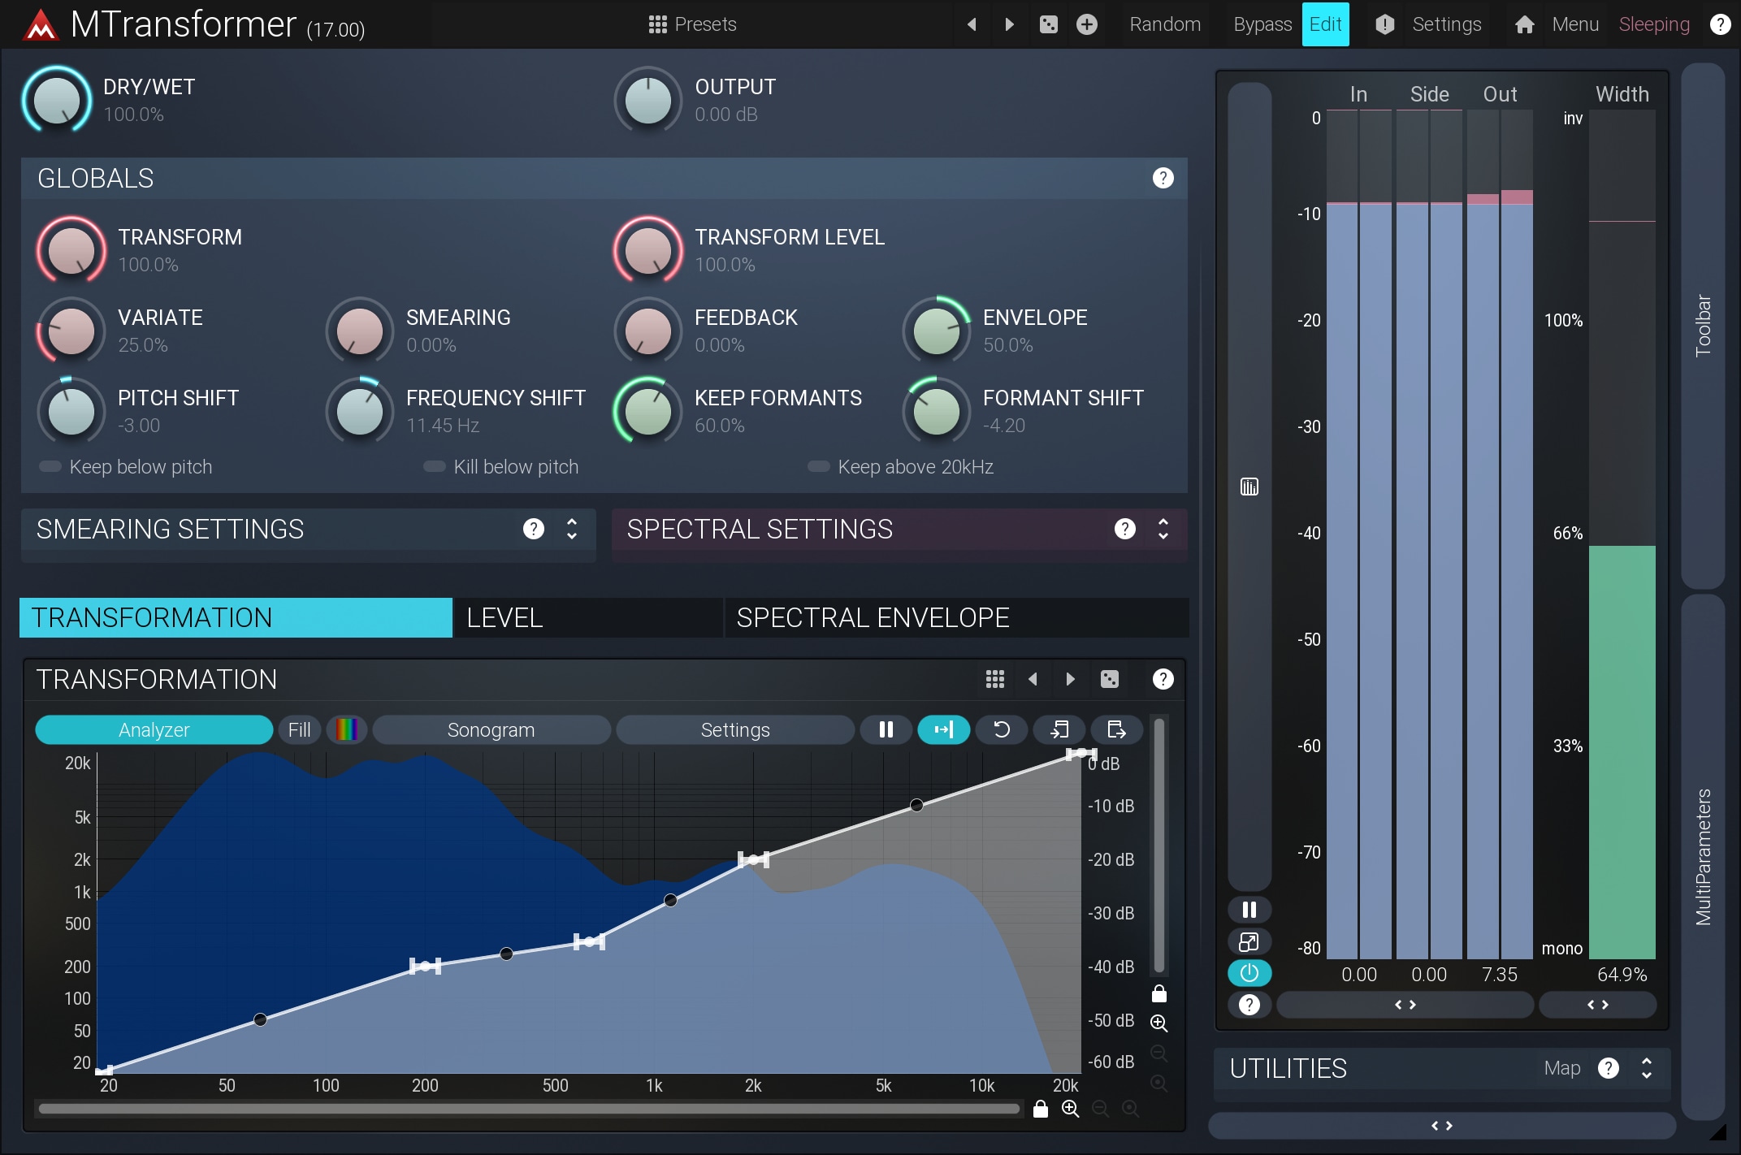This screenshot has height=1155, width=1741.
Task: Click the rainbow color spectrum icon
Action: 347,729
